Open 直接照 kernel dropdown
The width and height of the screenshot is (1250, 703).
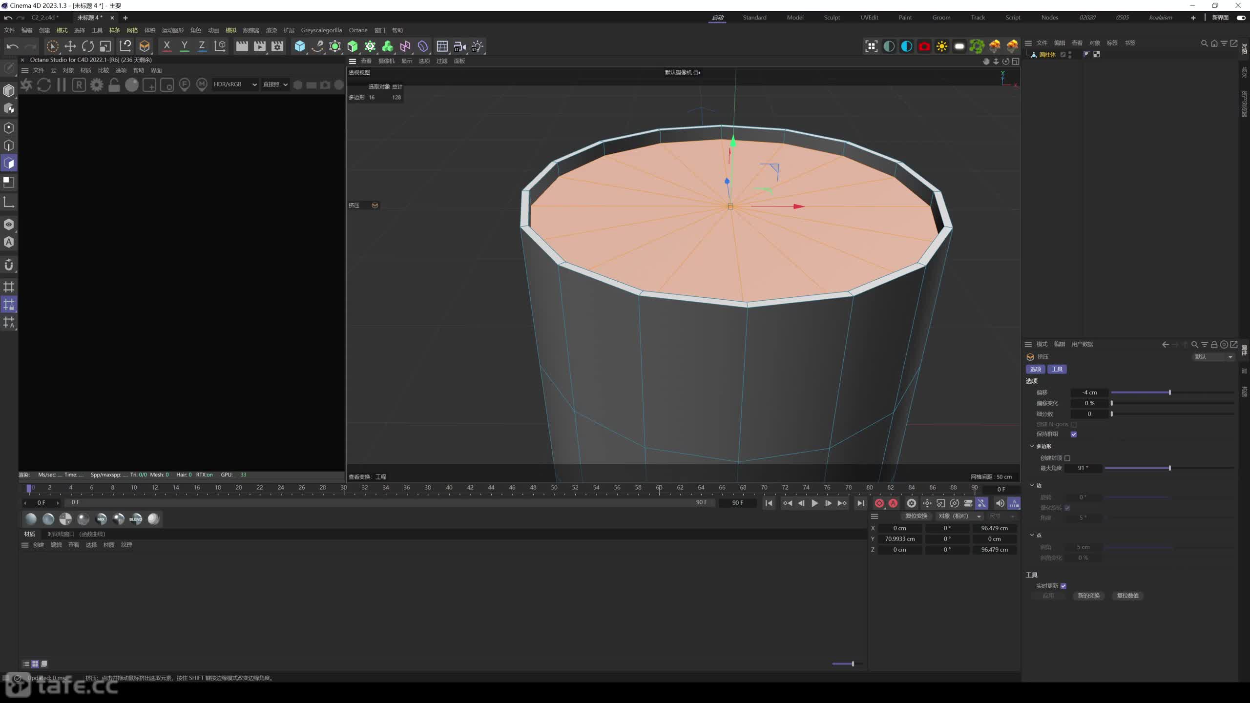(275, 84)
